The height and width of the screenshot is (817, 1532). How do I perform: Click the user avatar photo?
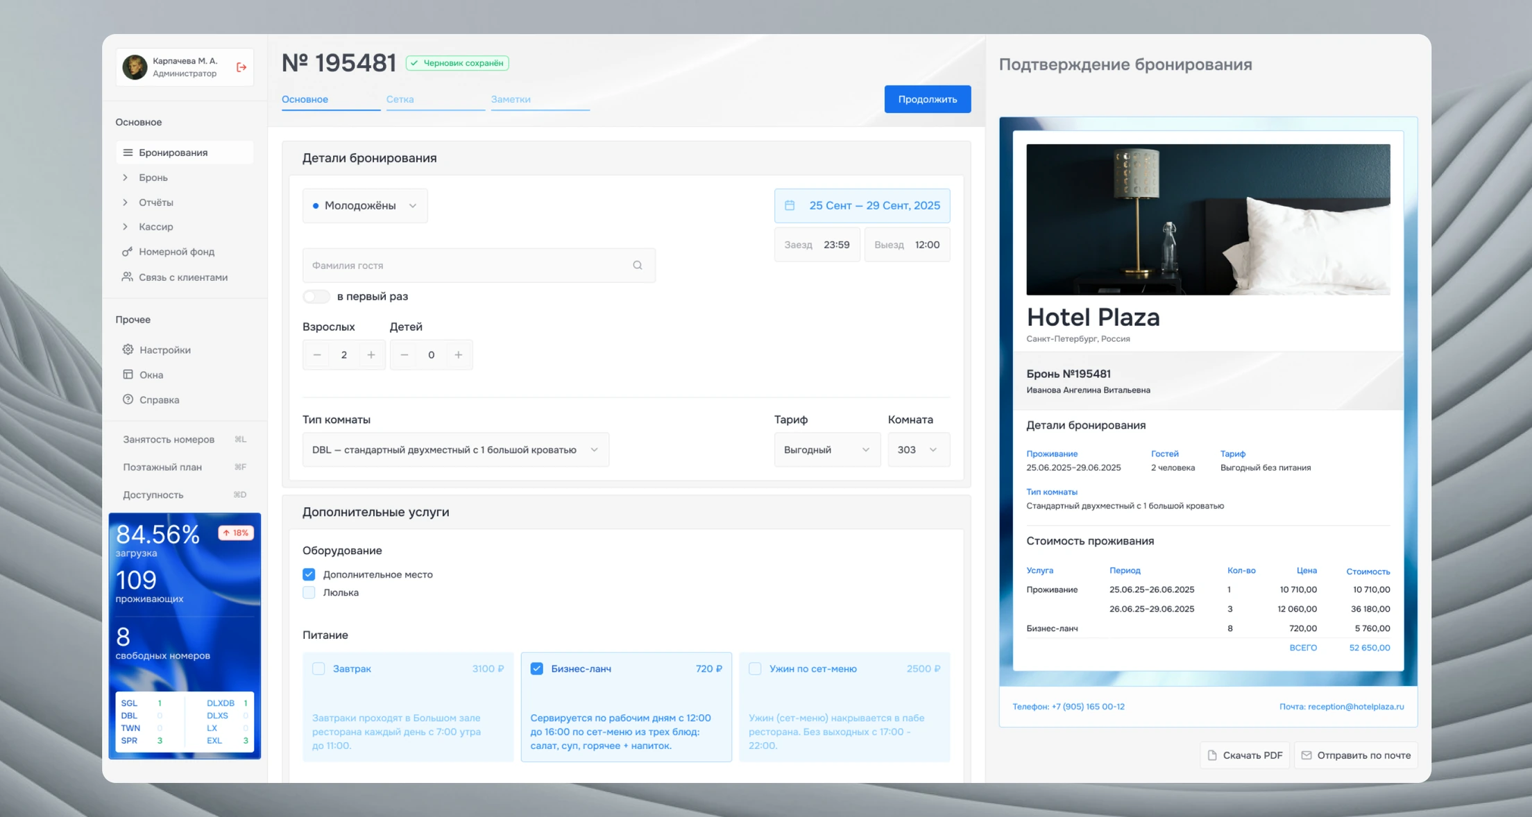[135, 67]
